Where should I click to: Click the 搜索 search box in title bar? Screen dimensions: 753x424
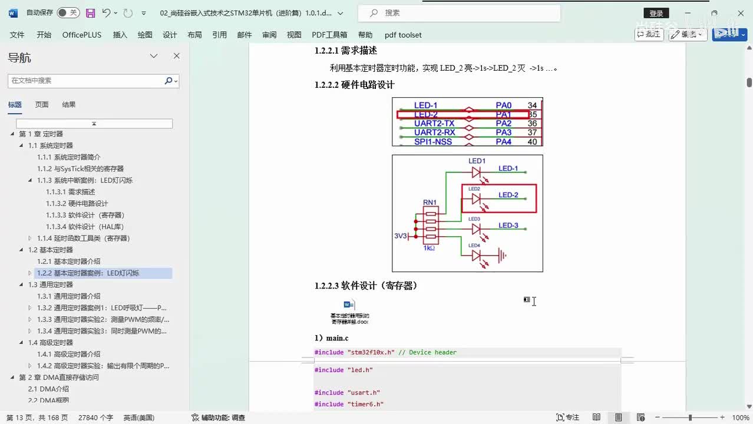tap(458, 12)
